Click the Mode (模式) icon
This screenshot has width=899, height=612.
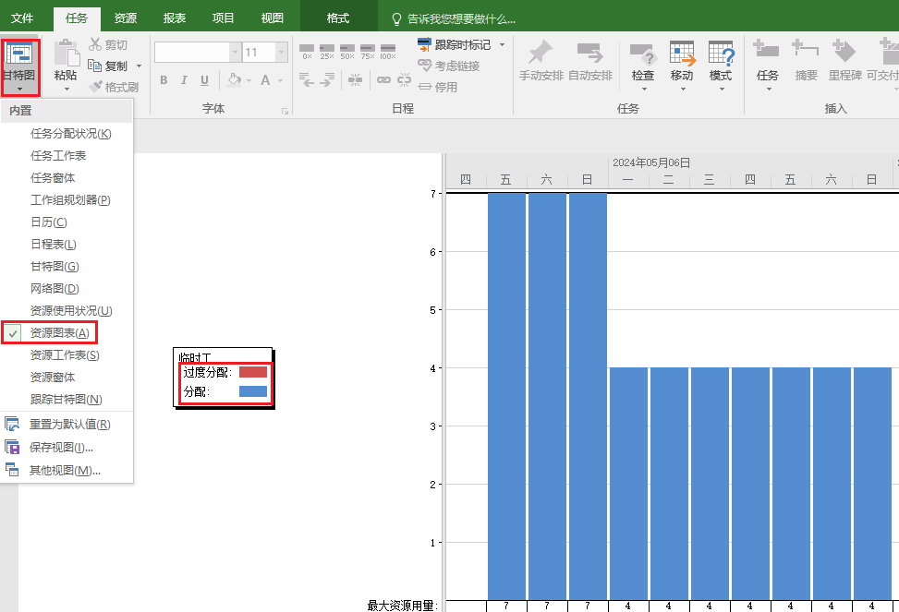tap(722, 54)
